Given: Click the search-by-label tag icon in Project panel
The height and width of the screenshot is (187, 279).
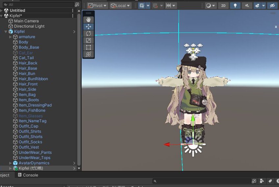Looking at the screenshot, I should (270, 181).
